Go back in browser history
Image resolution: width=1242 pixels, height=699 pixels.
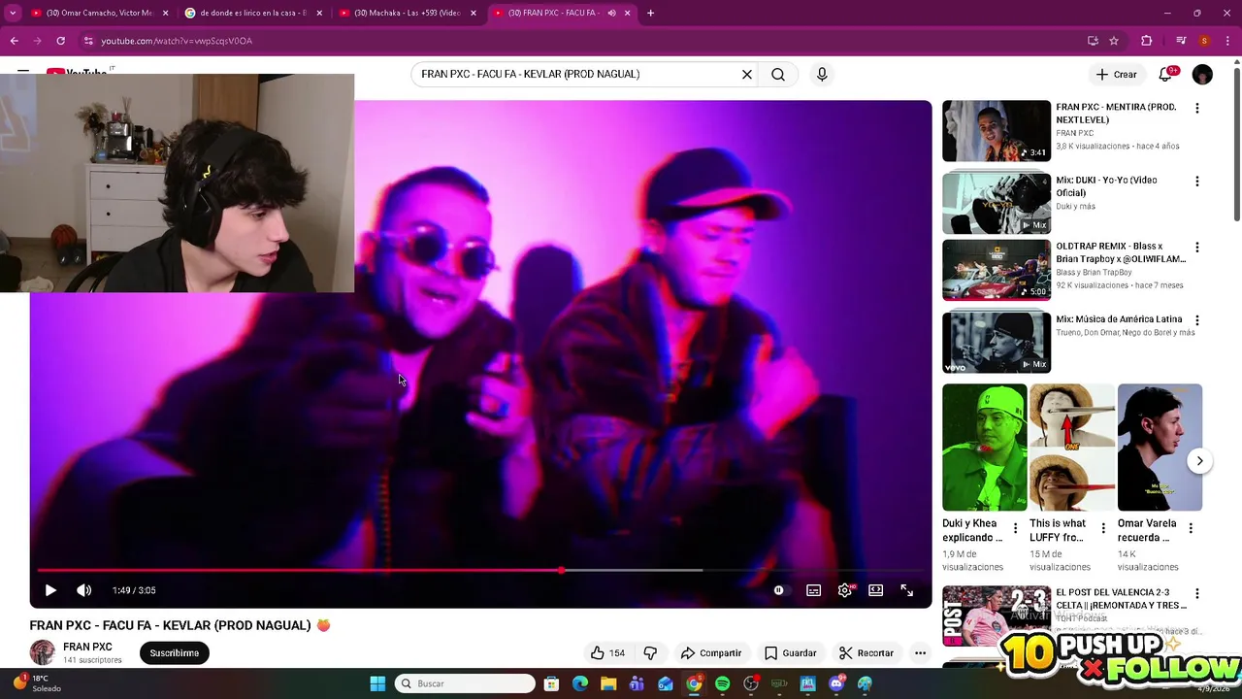pos(14,41)
